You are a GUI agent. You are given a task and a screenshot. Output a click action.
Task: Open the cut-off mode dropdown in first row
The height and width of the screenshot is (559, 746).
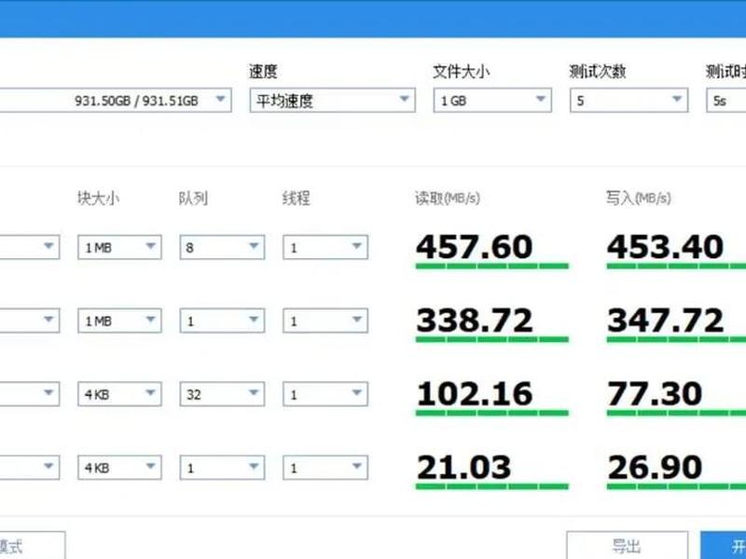30,247
